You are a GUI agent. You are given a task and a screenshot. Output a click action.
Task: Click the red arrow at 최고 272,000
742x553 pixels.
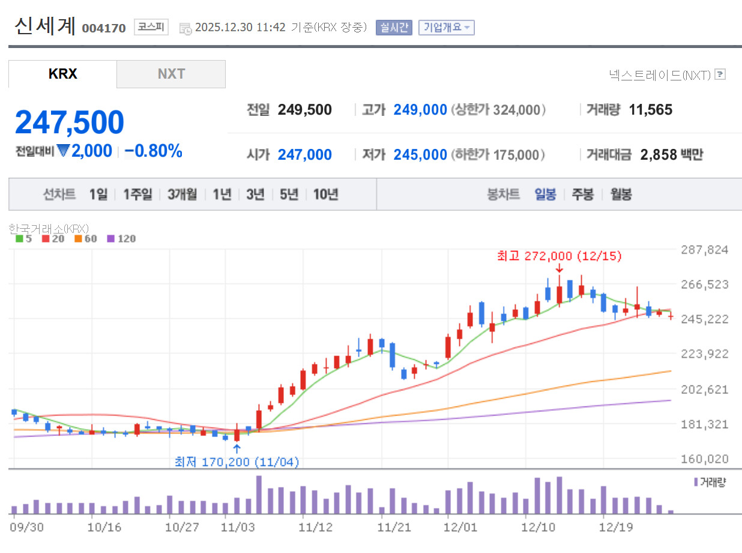(x=560, y=268)
